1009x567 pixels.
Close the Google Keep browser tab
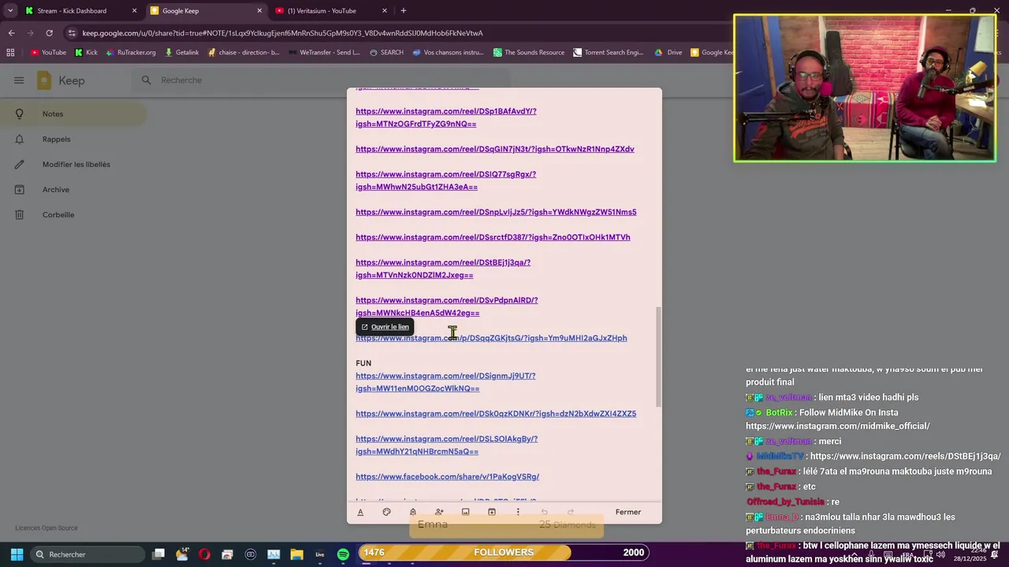(x=259, y=11)
